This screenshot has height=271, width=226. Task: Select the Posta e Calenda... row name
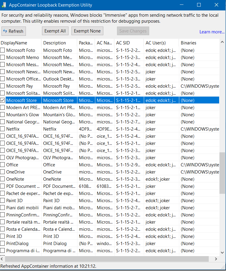pyautogui.click(x=23, y=229)
